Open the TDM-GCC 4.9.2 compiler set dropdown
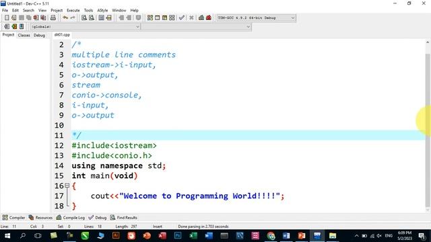Image resolution: width=431 pixels, height=242 pixels. point(256,18)
